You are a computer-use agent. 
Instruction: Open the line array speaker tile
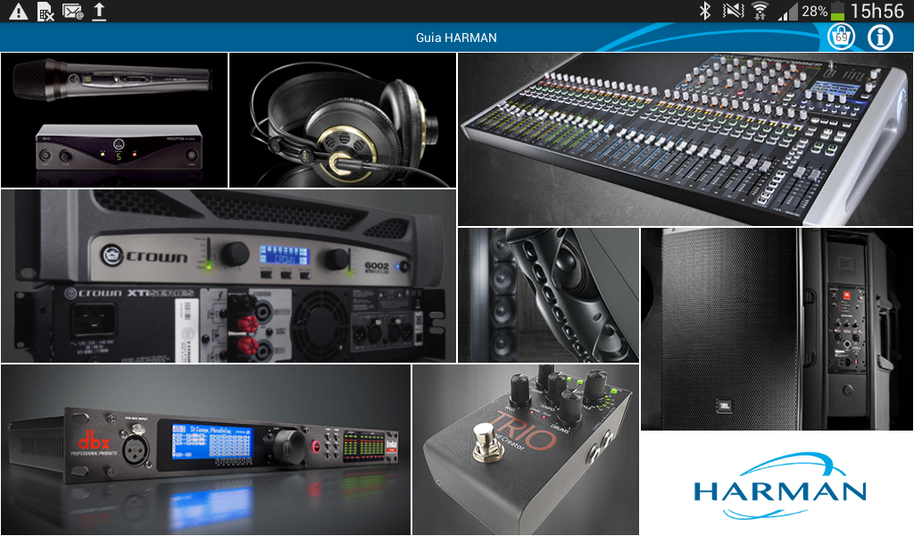tap(549, 295)
